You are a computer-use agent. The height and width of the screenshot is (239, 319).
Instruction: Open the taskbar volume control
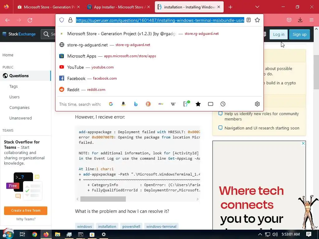pyautogui.click(x=275, y=234)
